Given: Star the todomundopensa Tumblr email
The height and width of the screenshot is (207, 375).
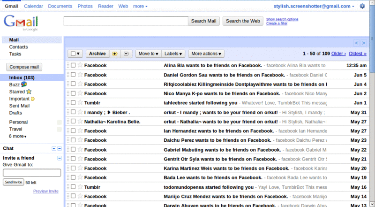Looking at the screenshot, I should click(x=80, y=187).
